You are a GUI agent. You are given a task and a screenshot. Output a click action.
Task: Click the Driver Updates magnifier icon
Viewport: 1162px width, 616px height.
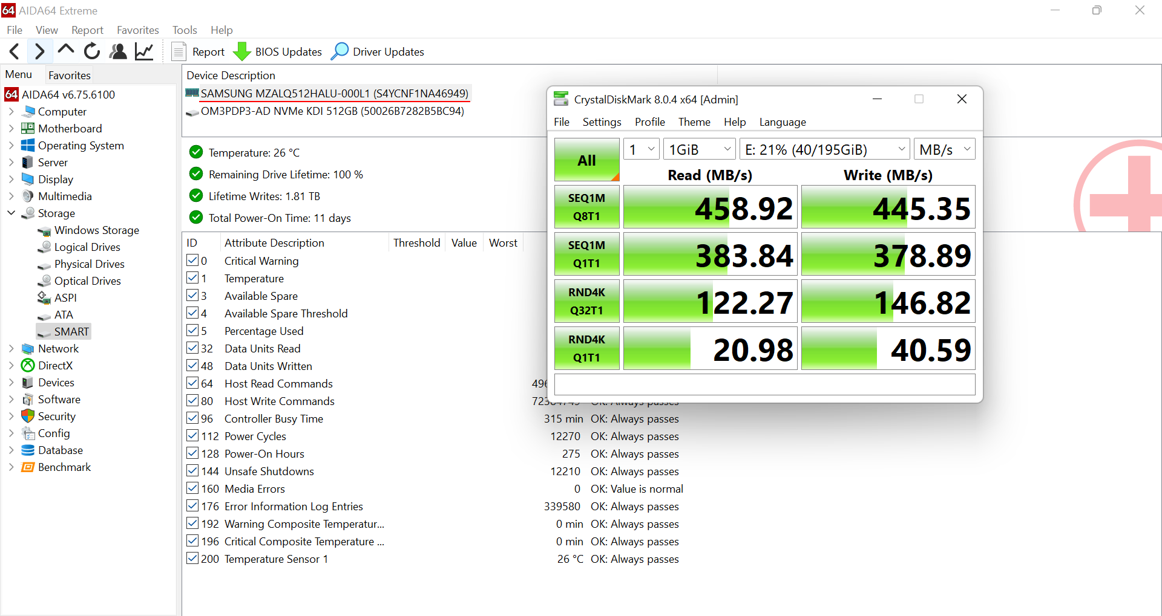coord(340,51)
